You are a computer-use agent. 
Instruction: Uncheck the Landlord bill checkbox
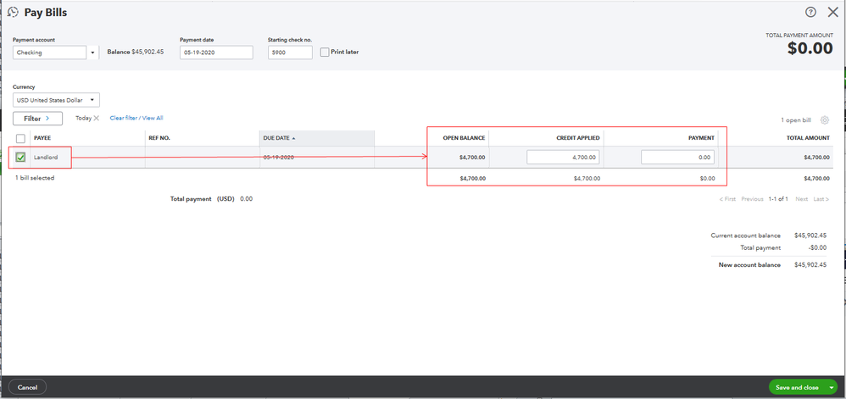[x=21, y=158]
